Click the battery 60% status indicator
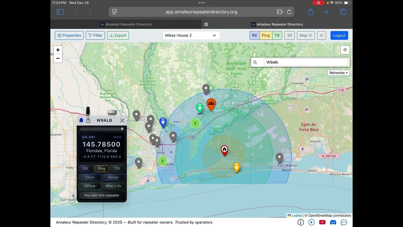This screenshot has height=227, width=403. point(343,3)
